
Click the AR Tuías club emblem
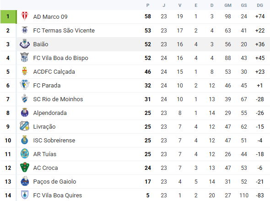coord(25,154)
